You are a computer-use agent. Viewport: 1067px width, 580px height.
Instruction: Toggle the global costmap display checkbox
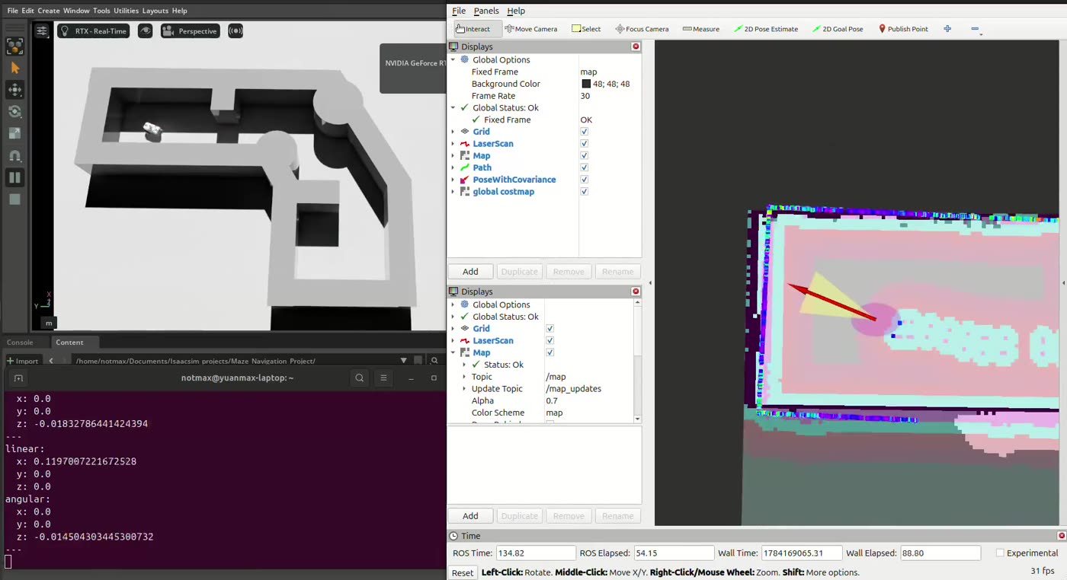click(584, 192)
